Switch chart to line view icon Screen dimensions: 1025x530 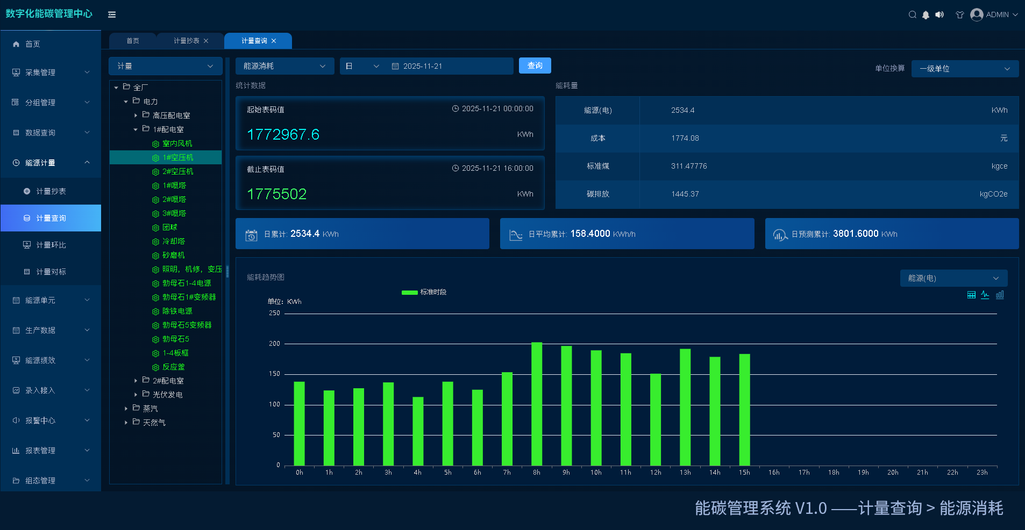tap(985, 295)
